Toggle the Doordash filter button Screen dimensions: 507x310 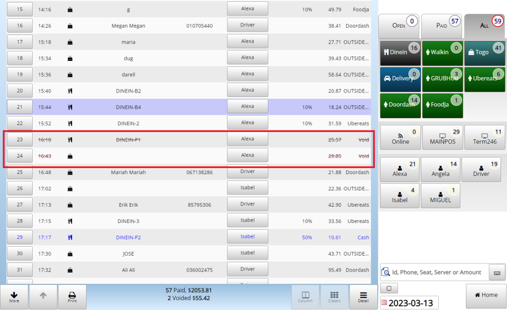(400, 105)
